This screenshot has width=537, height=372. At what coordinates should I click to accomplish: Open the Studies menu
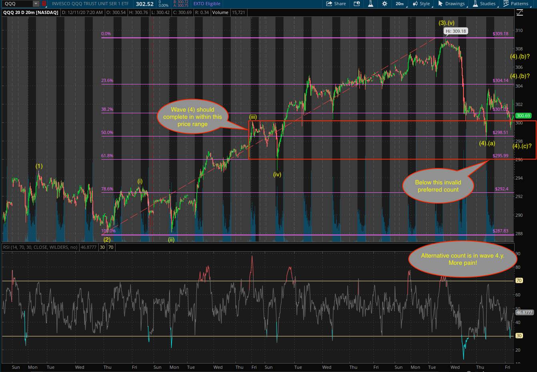(485, 4)
